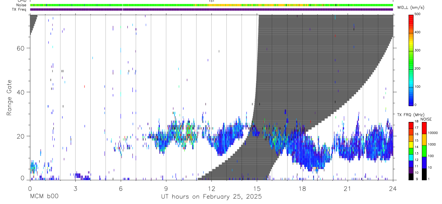
Task: Select the yellow 14–15 MHz swatch in TX FRQ legend
Action: click(411, 145)
